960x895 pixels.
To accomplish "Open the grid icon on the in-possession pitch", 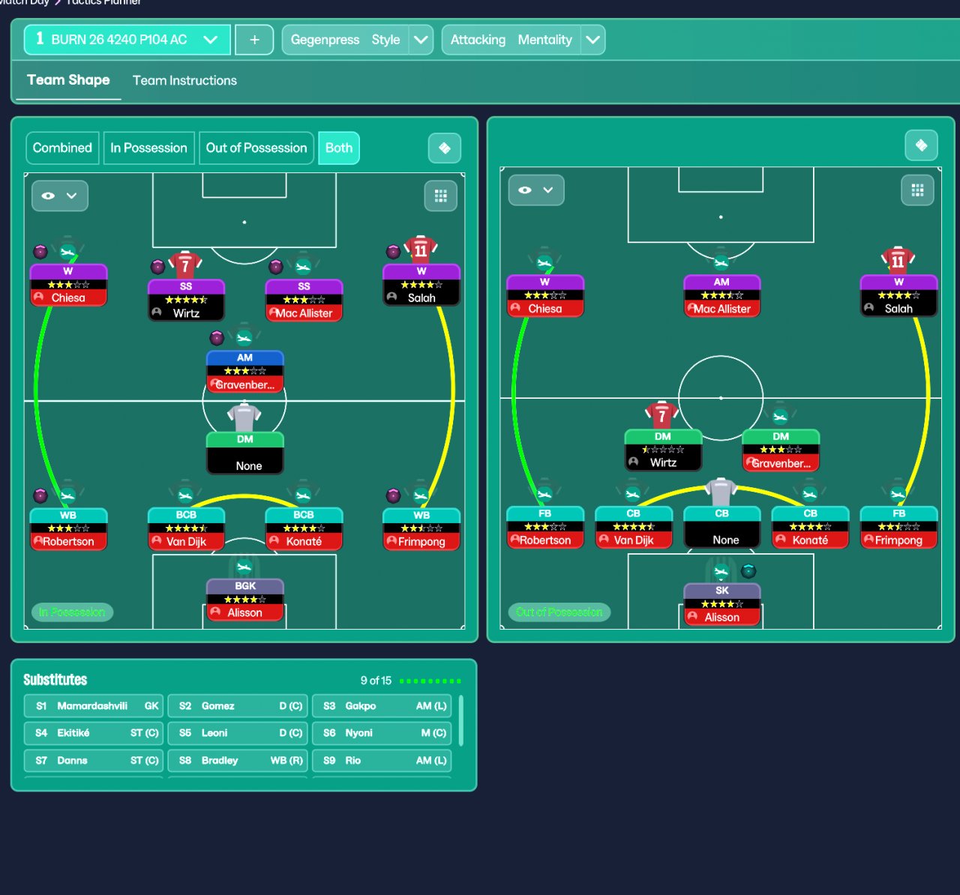I will point(441,196).
